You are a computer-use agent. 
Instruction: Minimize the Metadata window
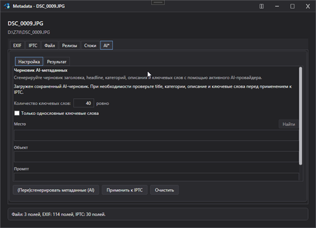point(277,6)
